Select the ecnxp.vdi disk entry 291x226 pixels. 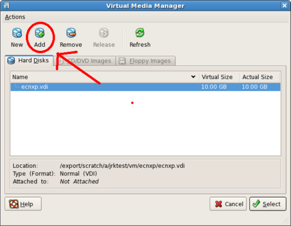145,87
